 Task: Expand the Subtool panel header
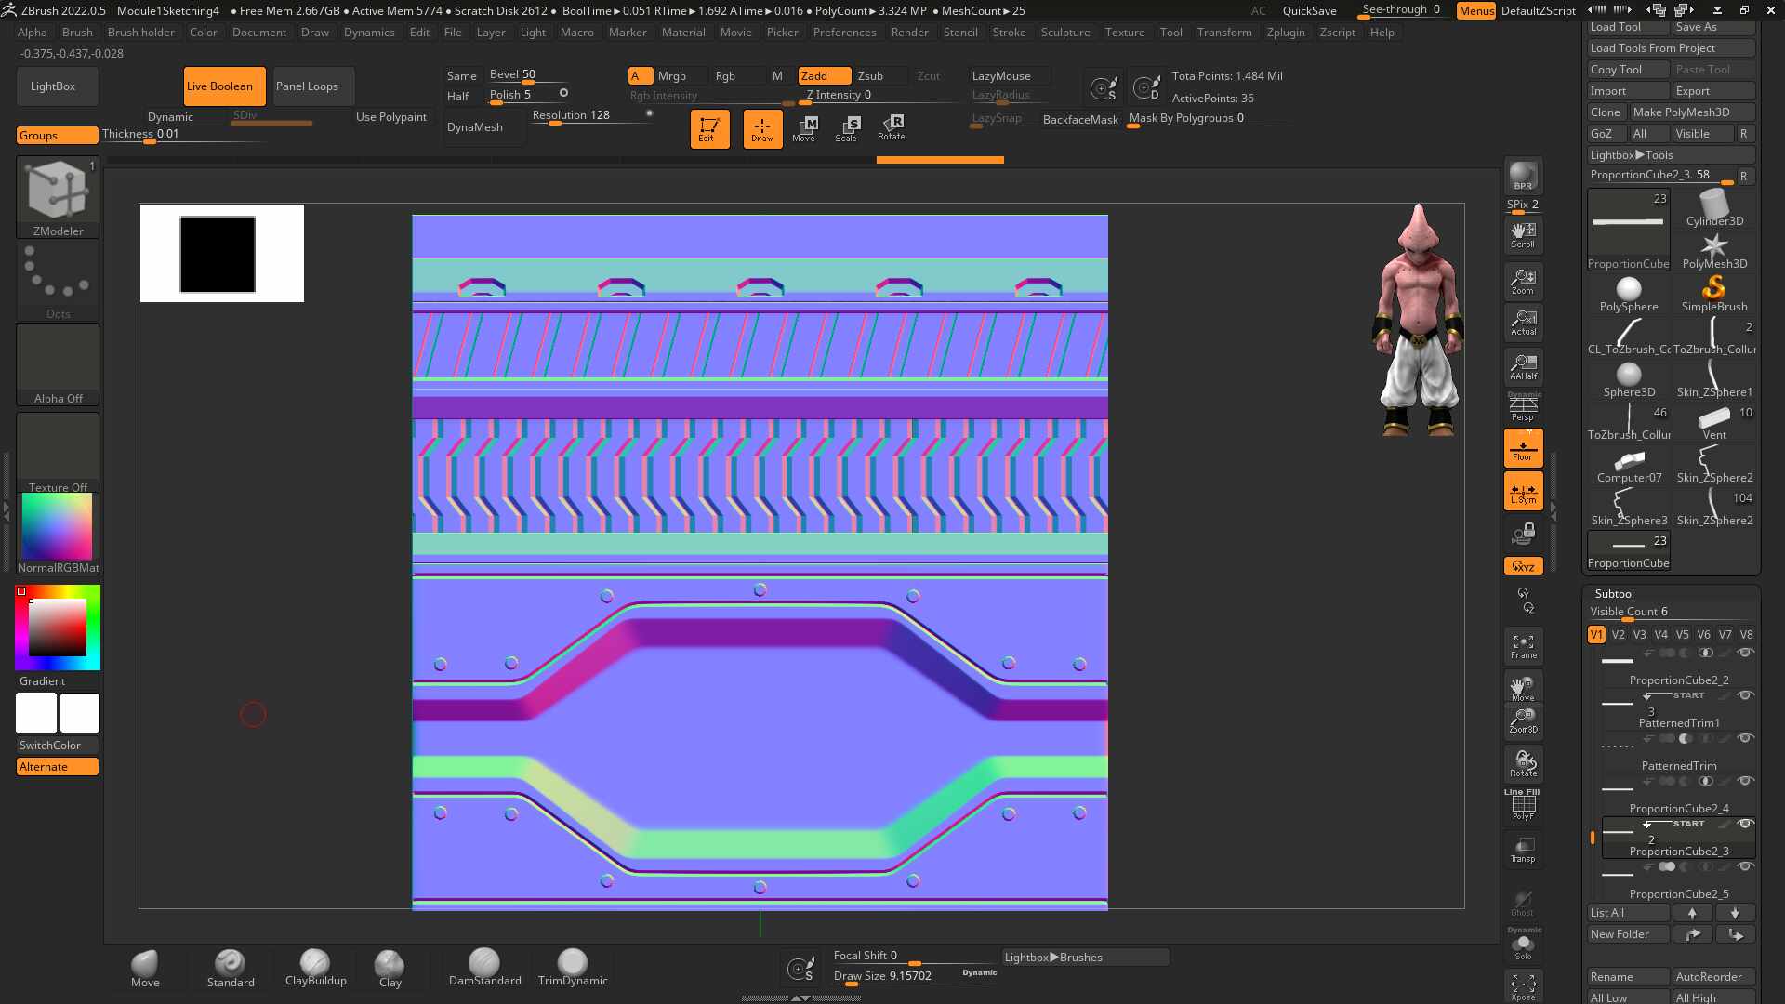[1614, 593]
